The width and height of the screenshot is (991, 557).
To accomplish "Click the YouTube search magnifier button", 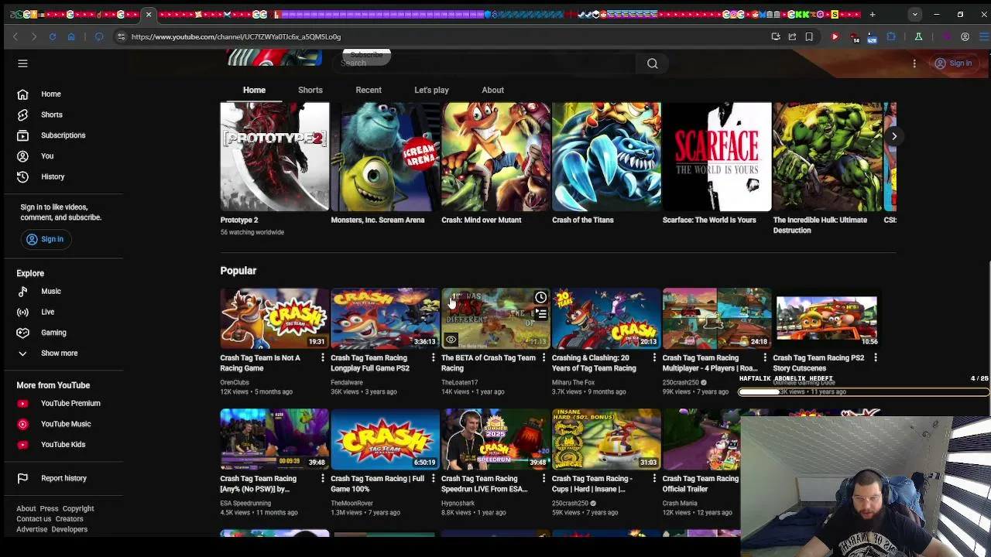I will coord(653,63).
